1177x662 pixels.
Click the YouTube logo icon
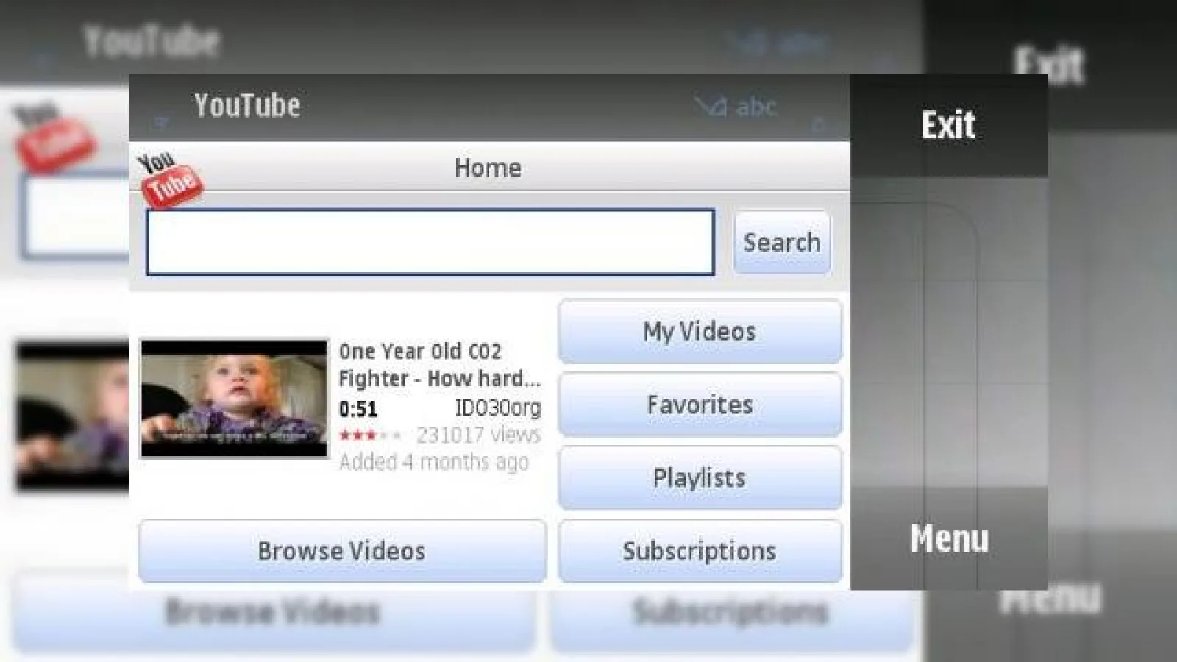point(170,179)
